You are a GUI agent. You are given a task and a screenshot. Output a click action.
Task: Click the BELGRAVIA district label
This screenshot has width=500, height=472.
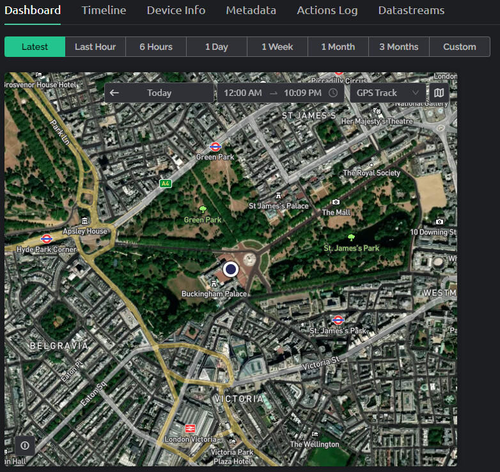pyautogui.click(x=59, y=346)
